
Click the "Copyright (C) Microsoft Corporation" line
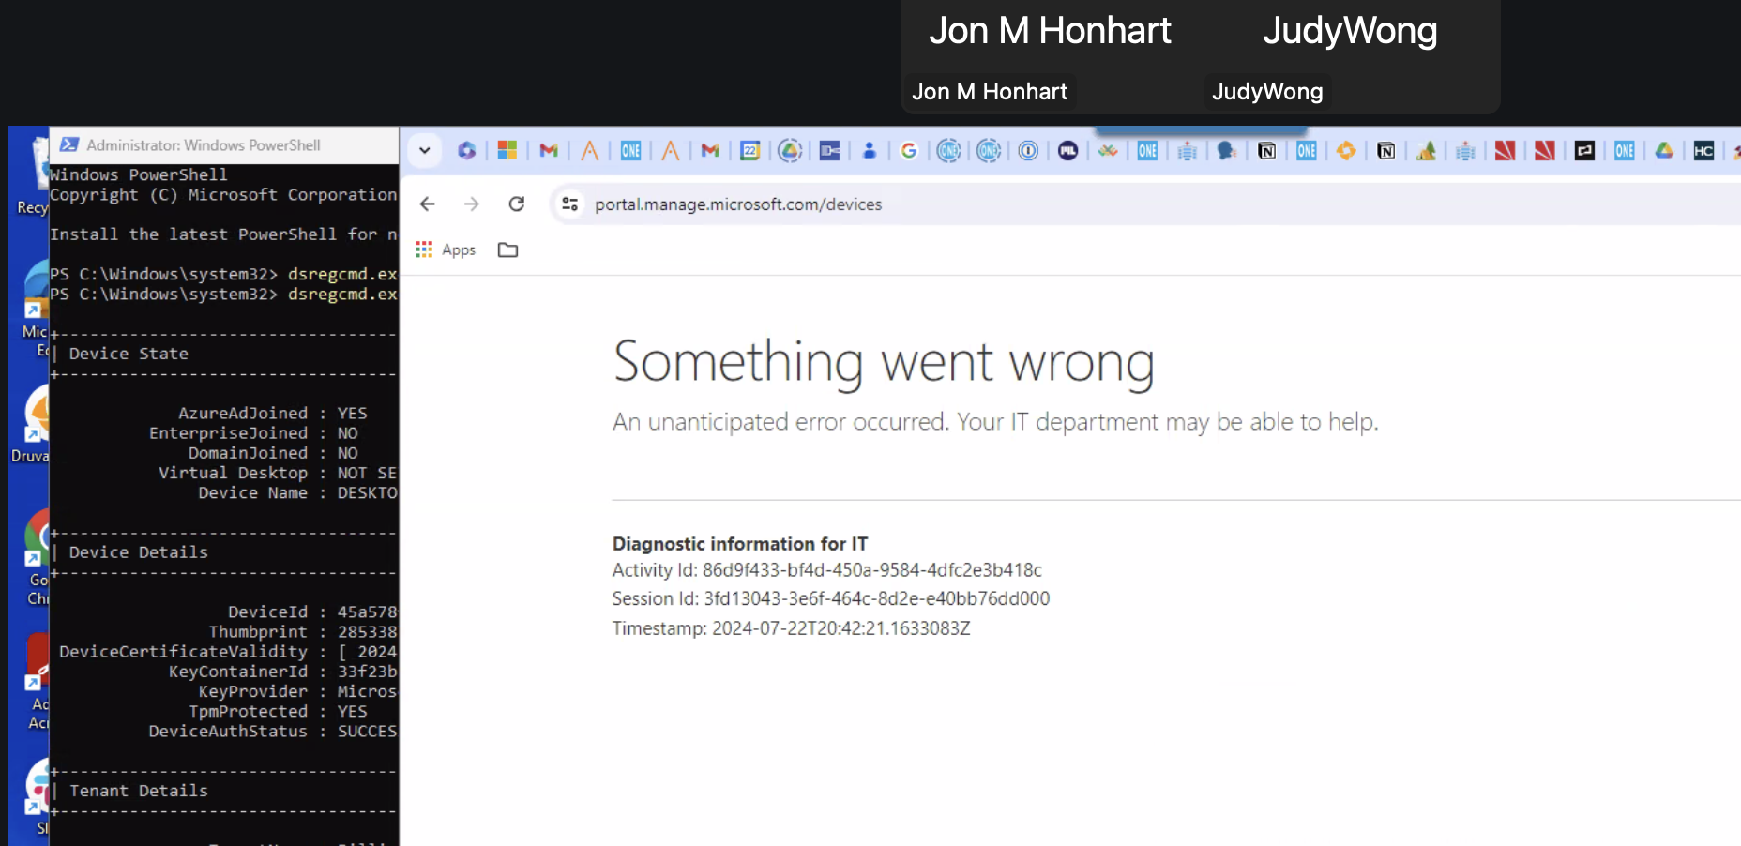point(223,194)
